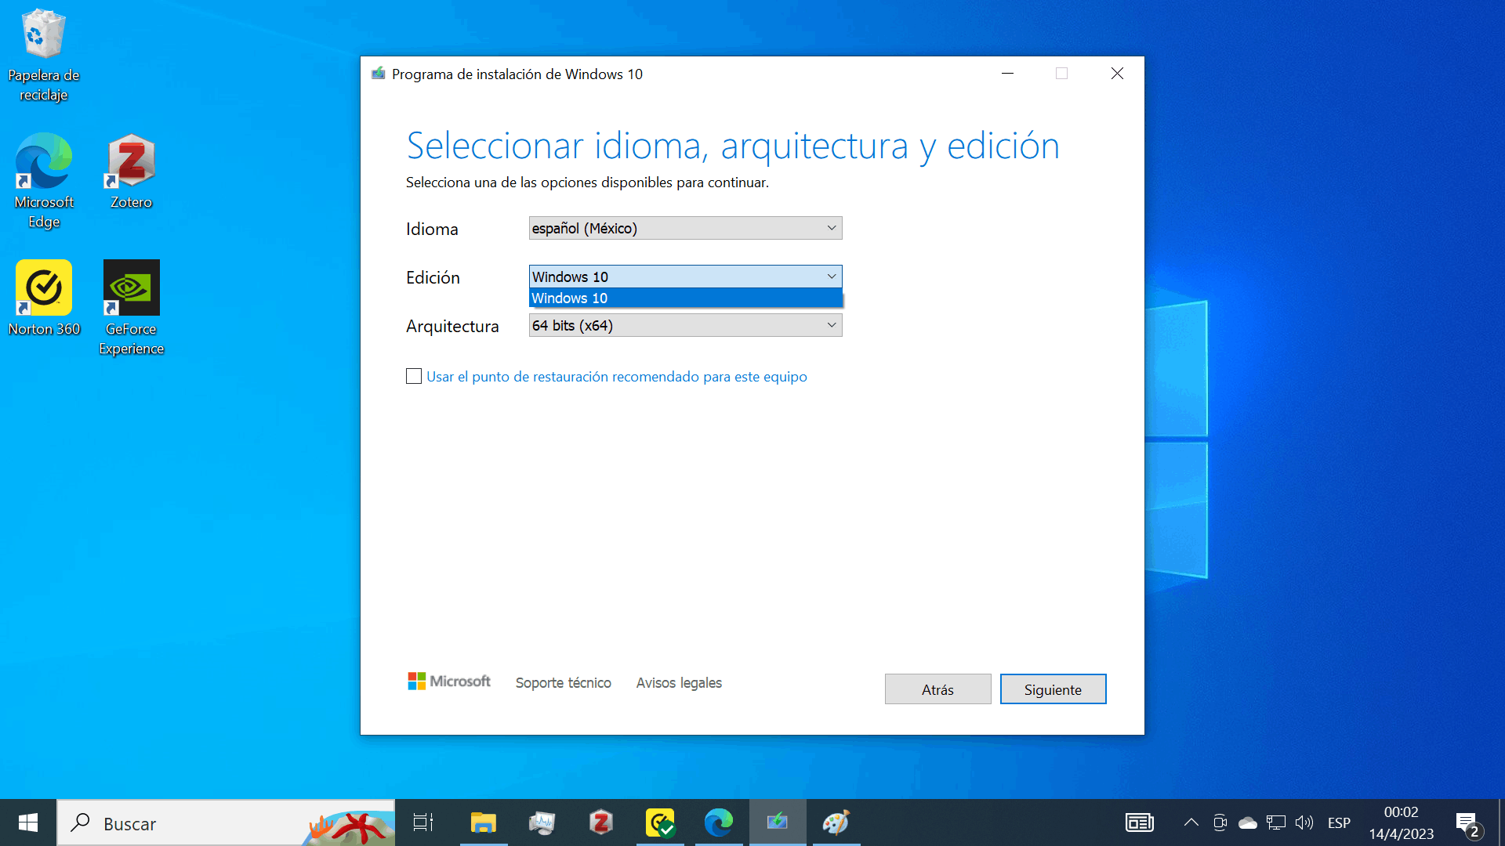Open the Arquitectura dropdown showing 64 bits (x64)
Image resolution: width=1505 pixels, height=846 pixels.
pyautogui.click(x=685, y=325)
